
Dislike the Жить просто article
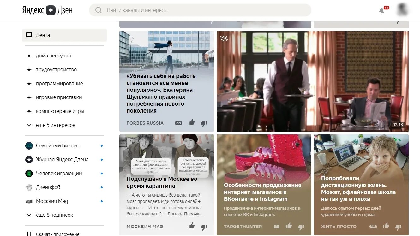399,227
